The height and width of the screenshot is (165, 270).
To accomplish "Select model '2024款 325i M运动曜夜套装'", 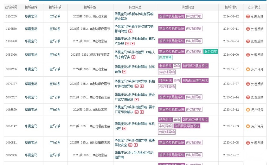I will [90, 54].
